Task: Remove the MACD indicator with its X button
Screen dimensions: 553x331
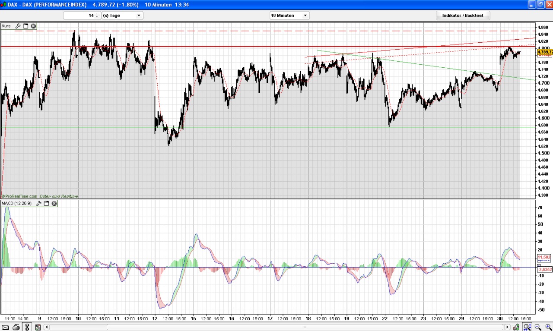Action: 54,204
